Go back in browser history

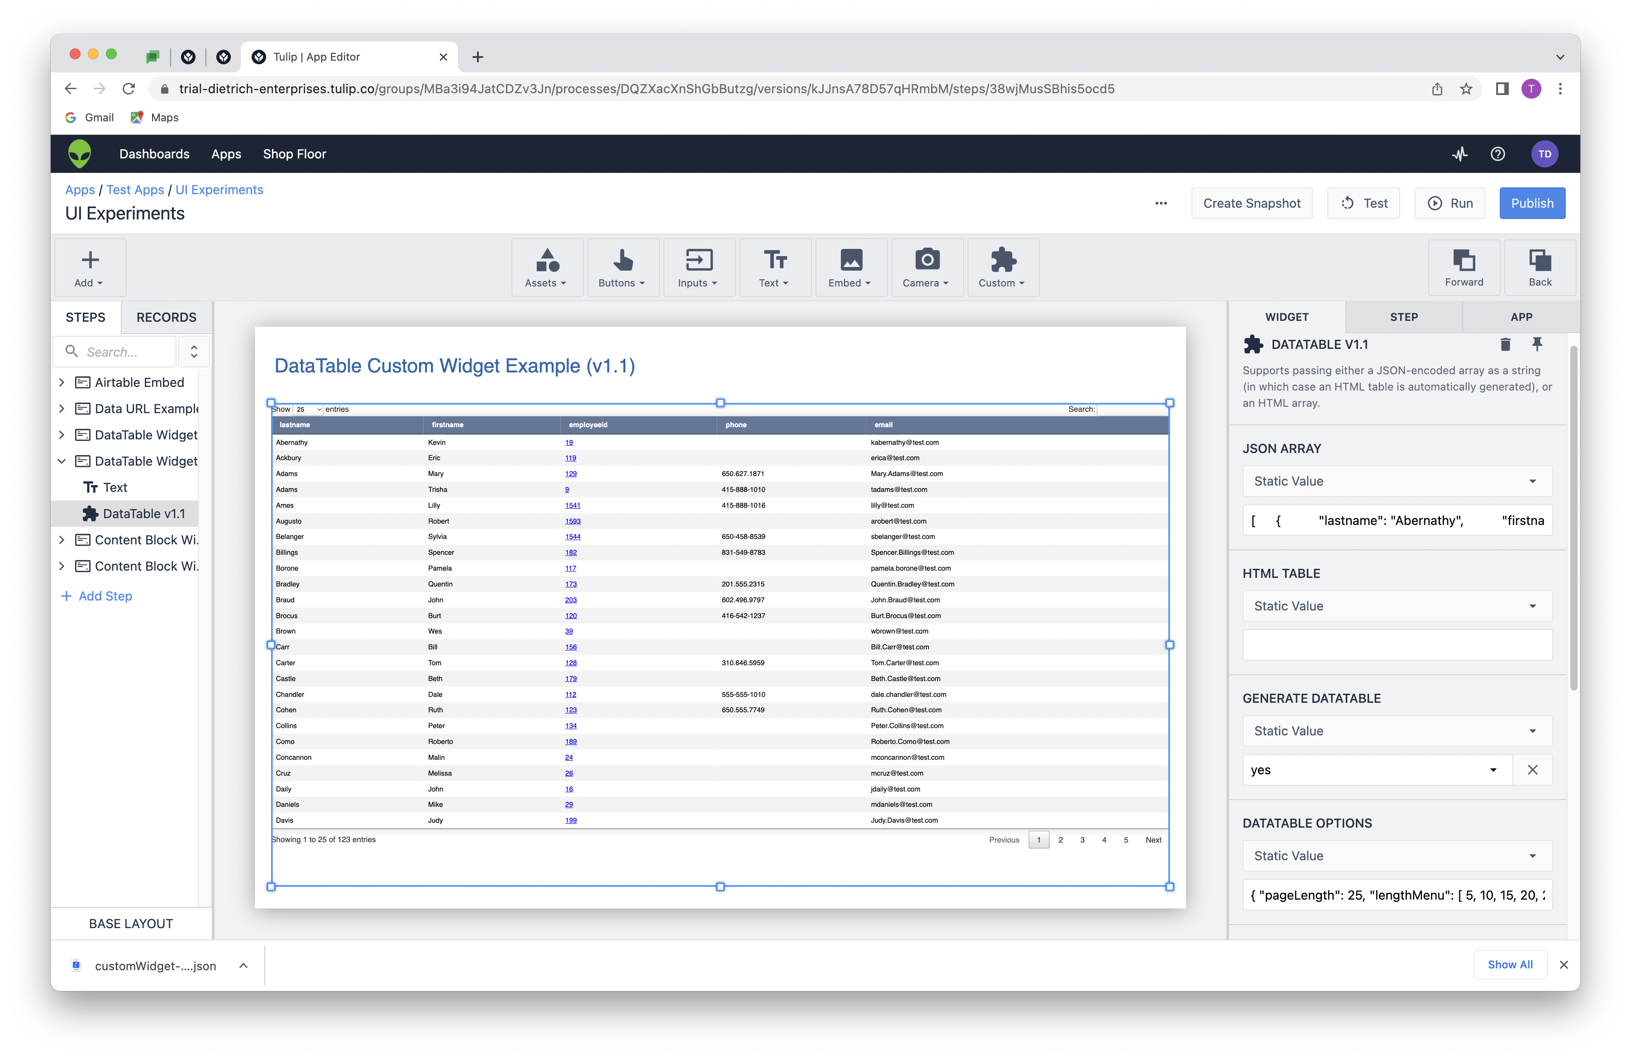pos(71,88)
